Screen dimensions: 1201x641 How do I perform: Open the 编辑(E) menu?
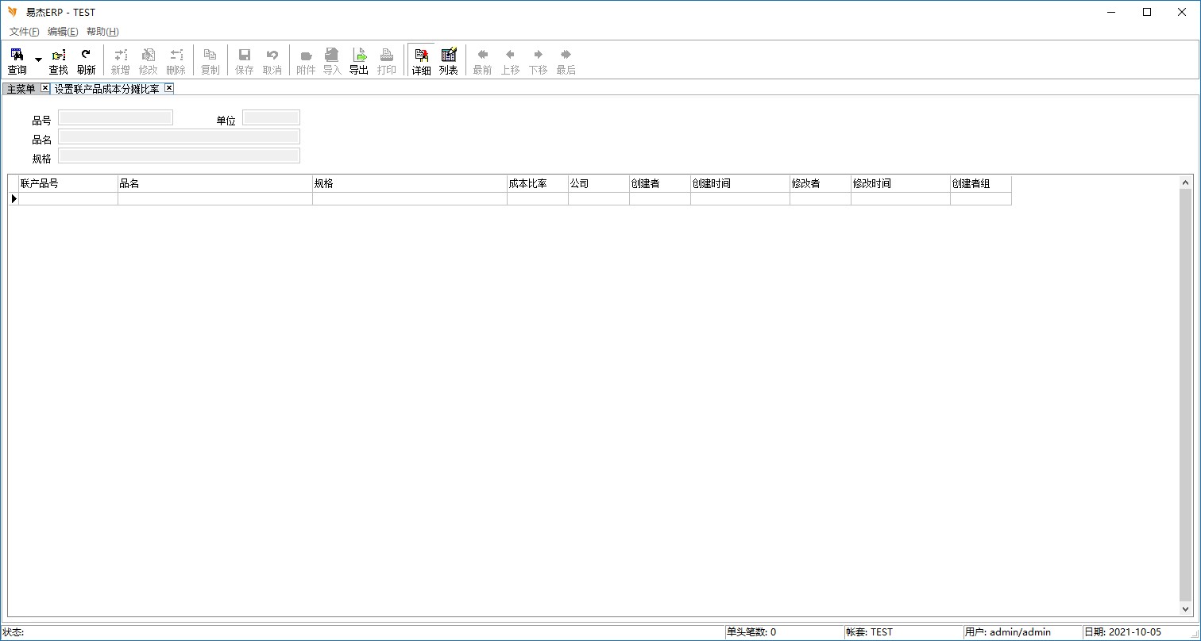(x=63, y=32)
